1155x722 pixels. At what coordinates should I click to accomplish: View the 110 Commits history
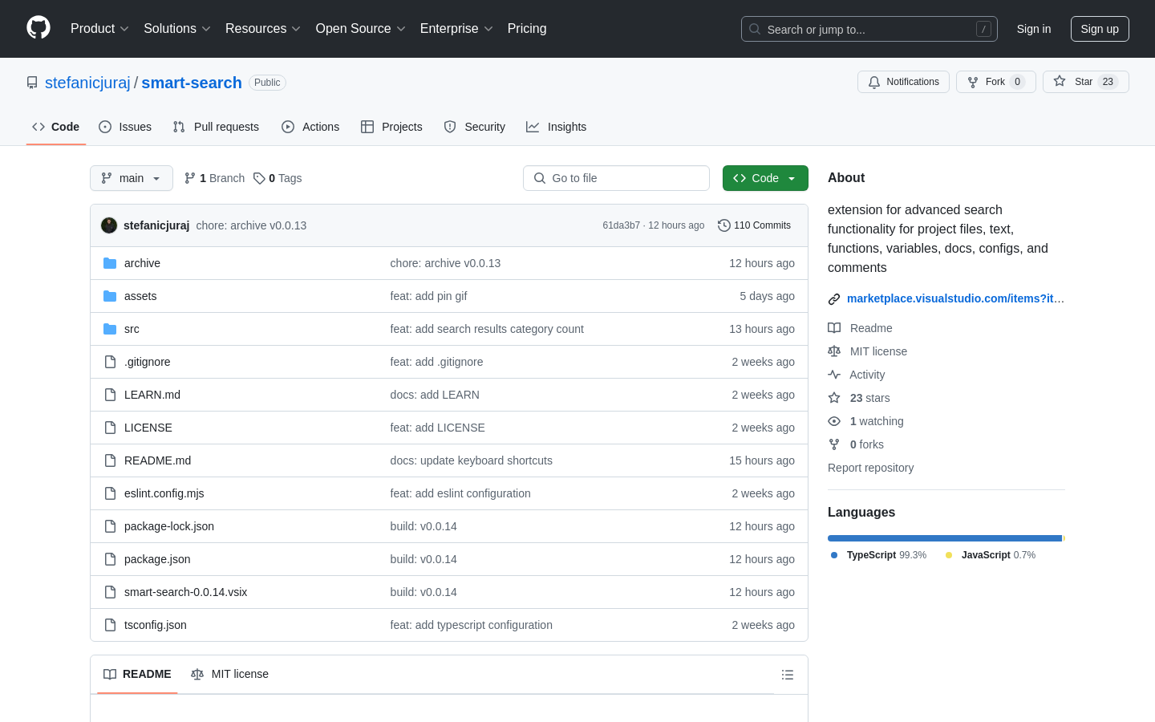(x=755, y=225)
